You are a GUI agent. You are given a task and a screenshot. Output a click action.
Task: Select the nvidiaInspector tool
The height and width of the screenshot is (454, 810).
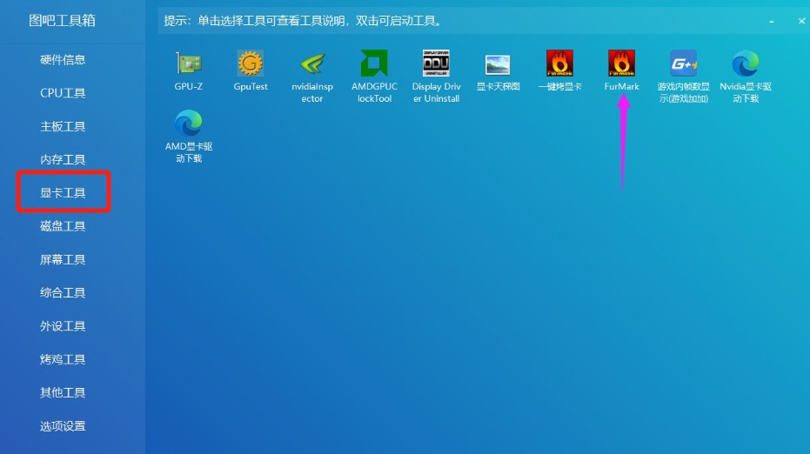click(312, 64)
